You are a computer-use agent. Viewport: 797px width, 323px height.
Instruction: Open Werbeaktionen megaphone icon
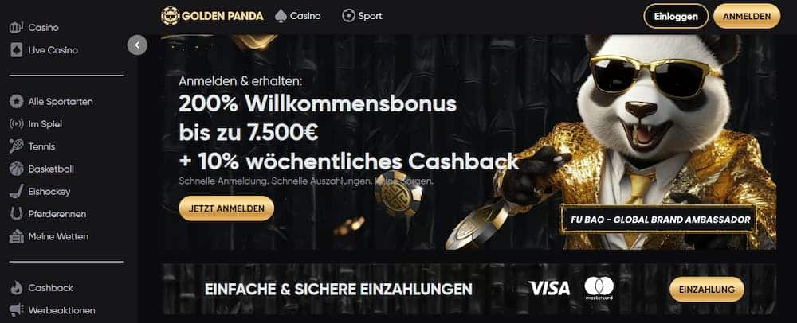pos(16,309)
